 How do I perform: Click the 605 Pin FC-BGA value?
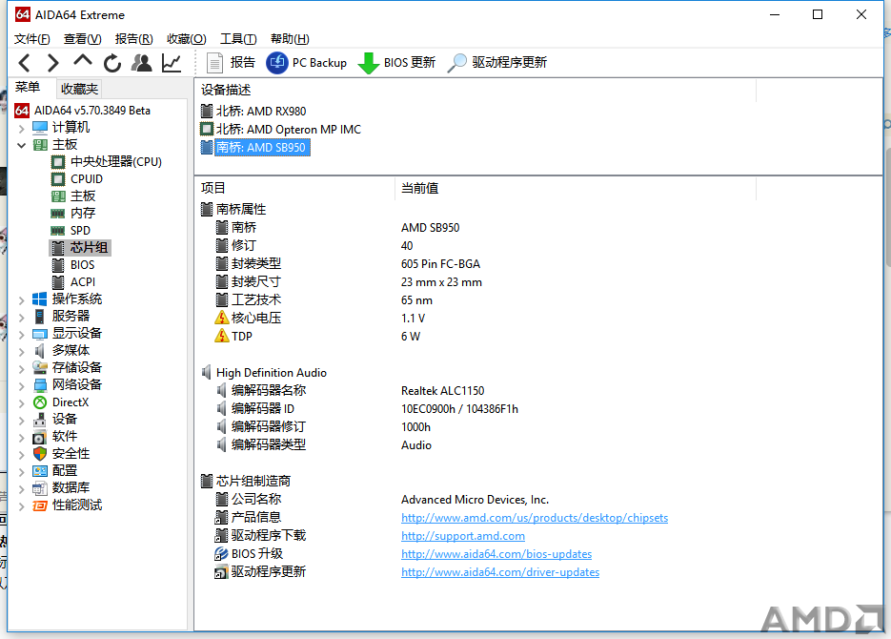(440, 264)
